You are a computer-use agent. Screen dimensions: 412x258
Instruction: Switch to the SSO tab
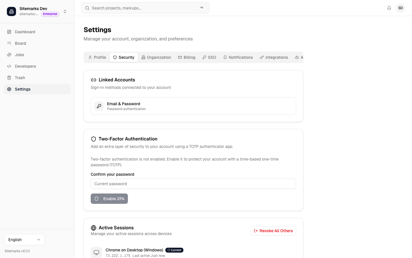tap(209, 57)
